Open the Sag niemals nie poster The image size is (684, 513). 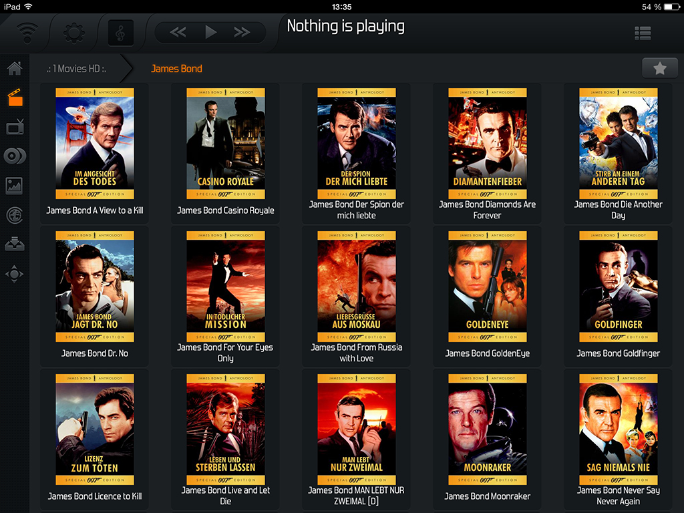point(618,430)
